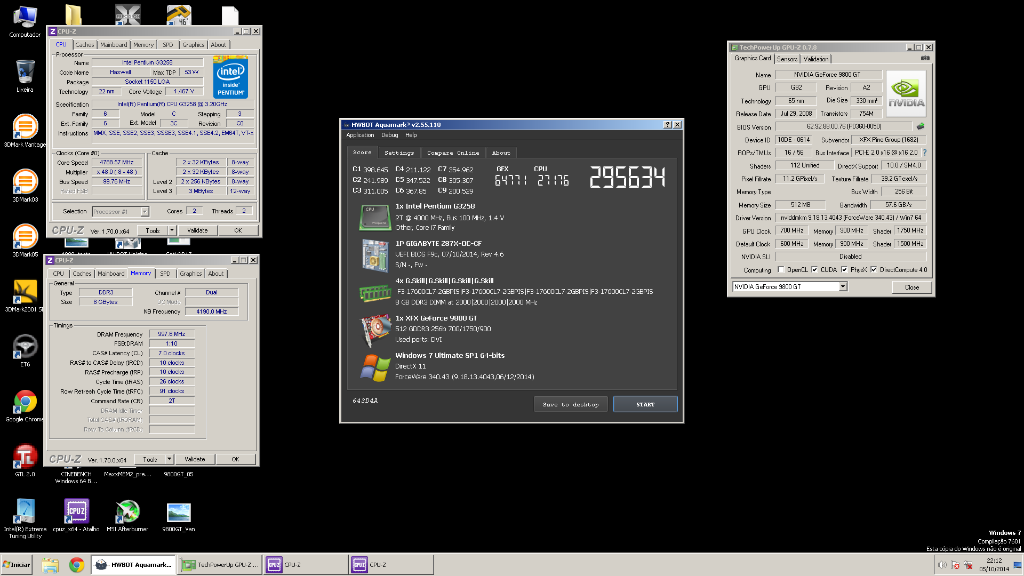Click the NVIDIA logo in GPU-Z
Viewport: 1024px width, 576px height.
click(906, 94)
